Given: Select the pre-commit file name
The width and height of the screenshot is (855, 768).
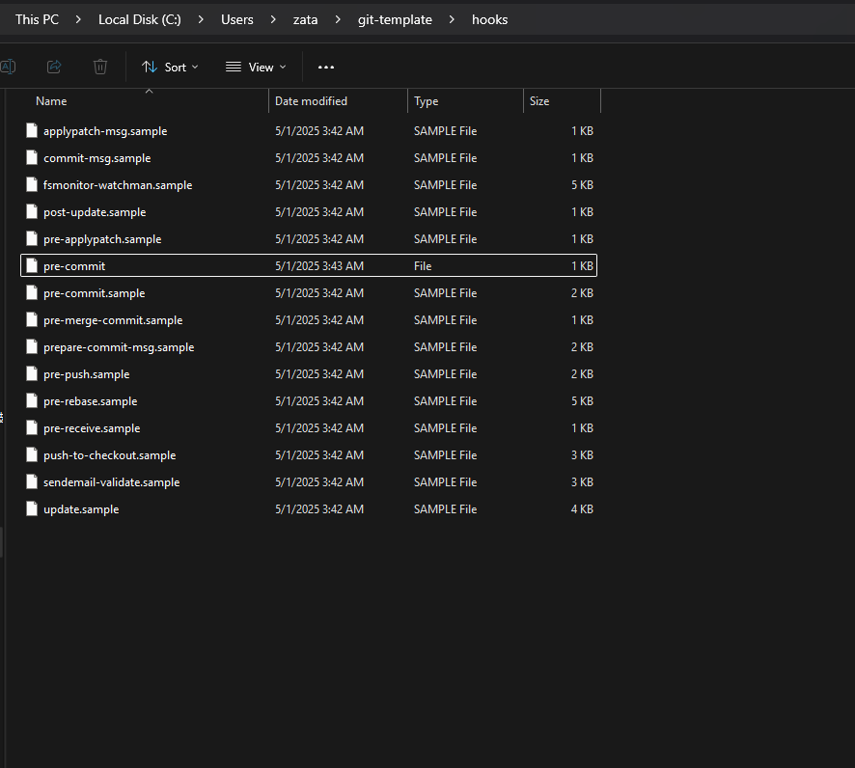Looking at the screenshot, I should click(x=74, y=266).
